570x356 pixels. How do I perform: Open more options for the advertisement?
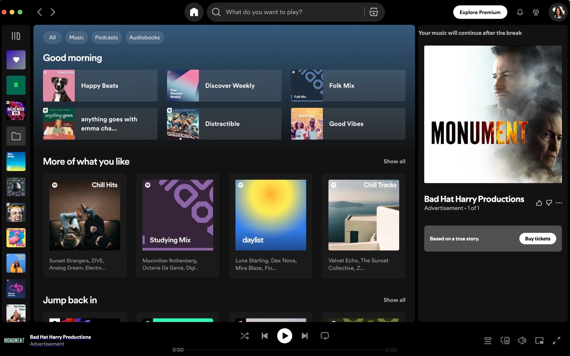point(559,203)
